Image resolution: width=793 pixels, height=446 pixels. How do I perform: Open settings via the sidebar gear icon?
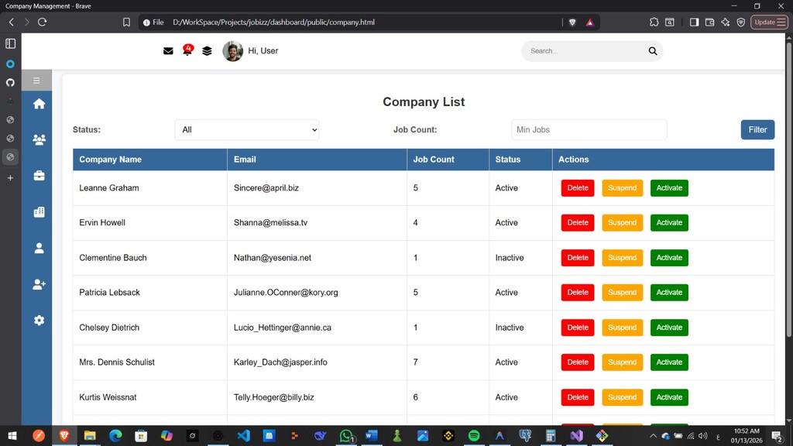point(39,321)
